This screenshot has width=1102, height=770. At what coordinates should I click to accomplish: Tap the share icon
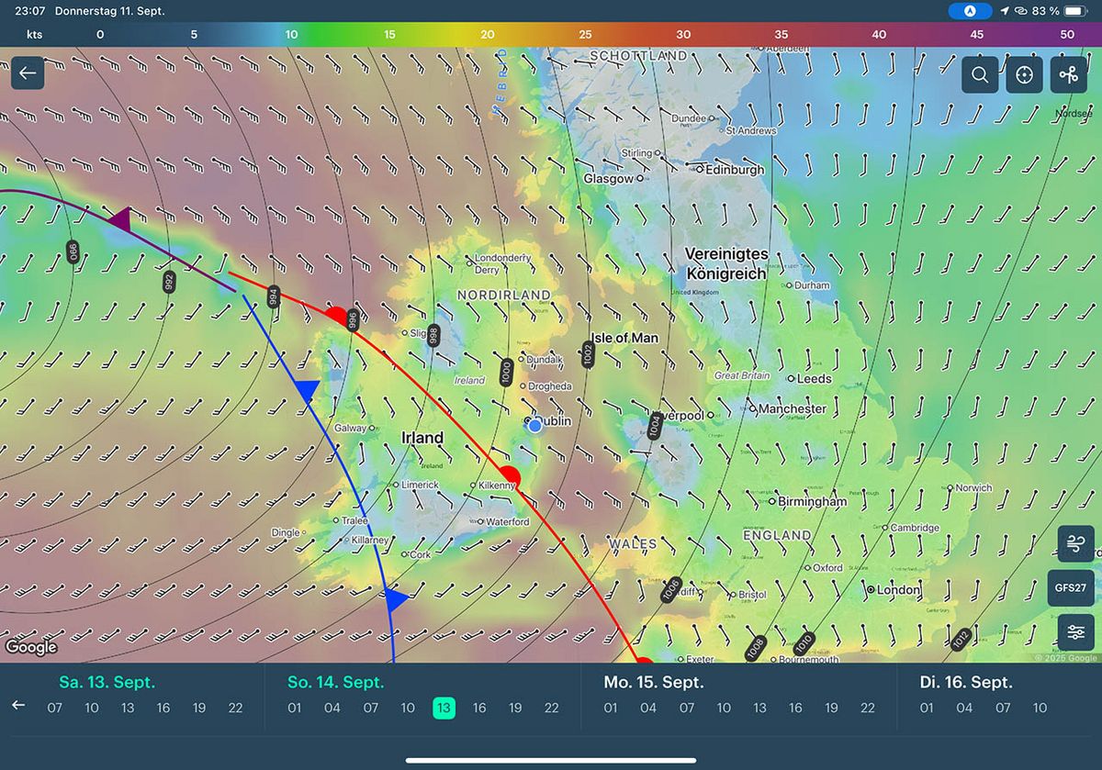(x=1068, y=75)
